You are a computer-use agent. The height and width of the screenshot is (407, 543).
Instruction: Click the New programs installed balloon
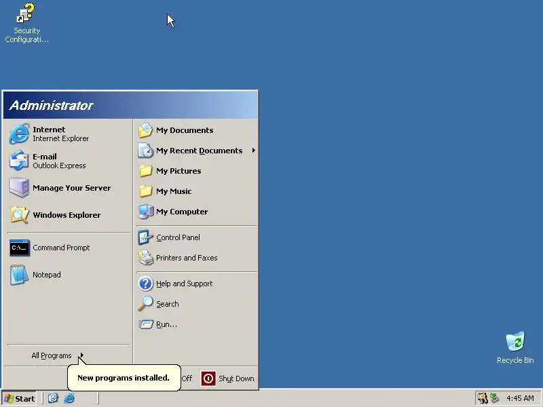point(124,378)
